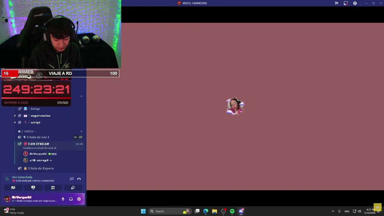Click the 249:23:21 timer overlay
Screen dimensions: 384x216
36,89
